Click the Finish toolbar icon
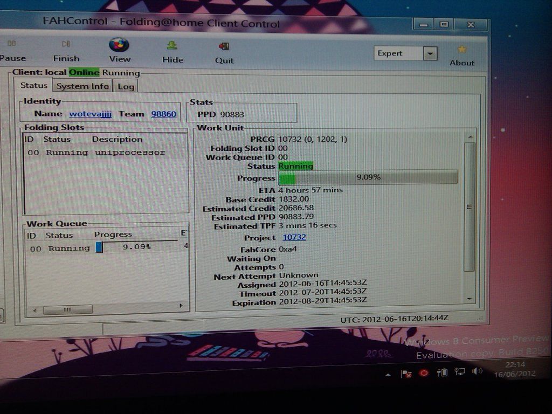Image resolution: width=552 pixels, height=414 pixels. [66, 44]
